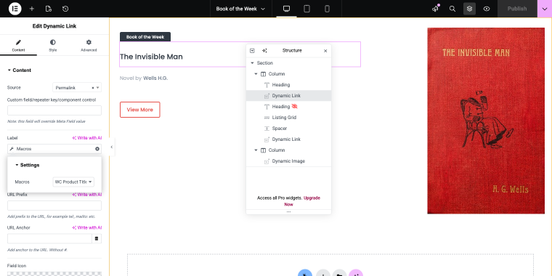Image resolution: width=552 pixels, height=276 pixels.
Task: Toggle the Structure panel layers icon
Action: click(x=469, y=9)
